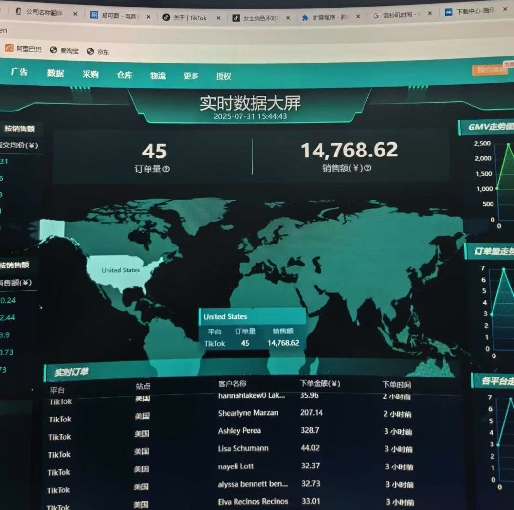Click the 平台 column header

[x=57, y=390]
